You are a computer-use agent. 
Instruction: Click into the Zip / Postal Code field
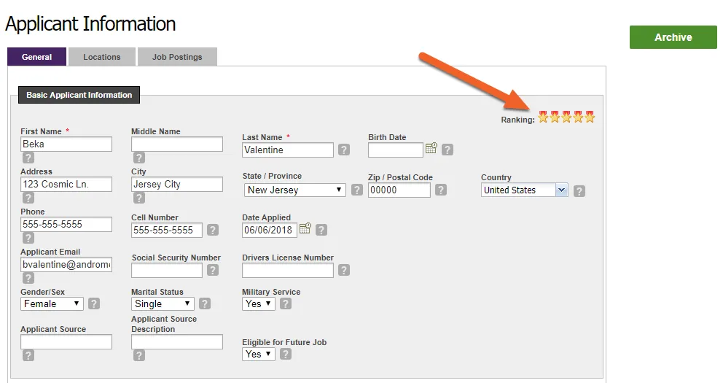[x=399, y=190]
